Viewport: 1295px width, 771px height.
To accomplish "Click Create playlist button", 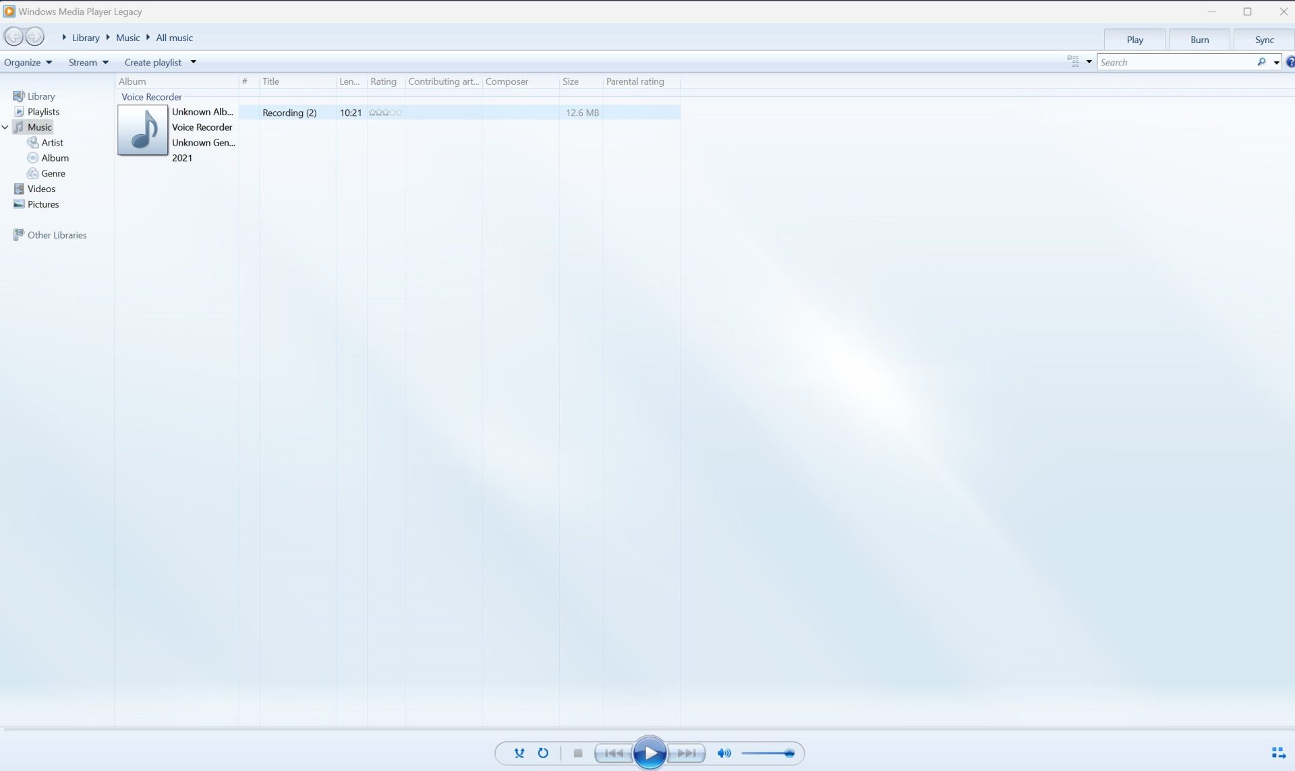I will pyautogui.click(x=153, y=63).
